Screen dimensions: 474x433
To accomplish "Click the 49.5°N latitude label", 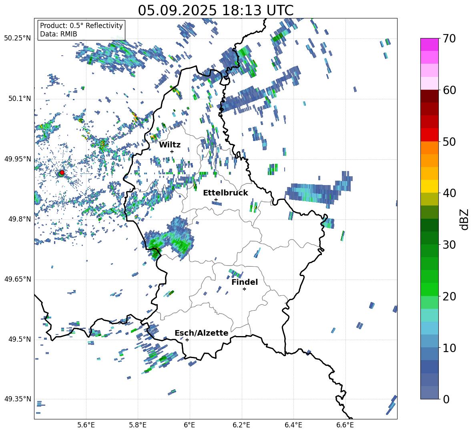I will (x=20, y=339).
